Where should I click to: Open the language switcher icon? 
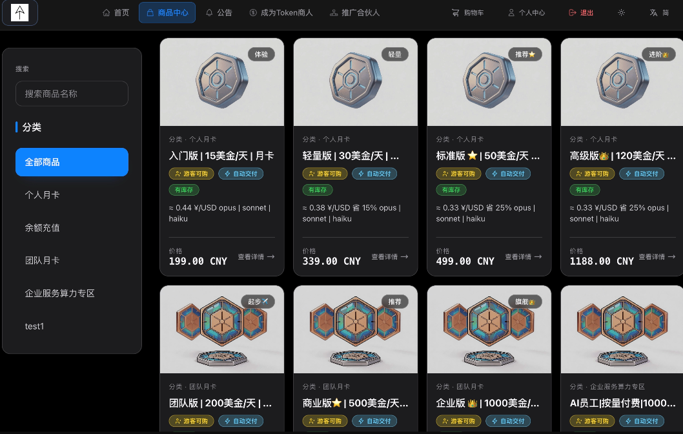tap(659, 13)
